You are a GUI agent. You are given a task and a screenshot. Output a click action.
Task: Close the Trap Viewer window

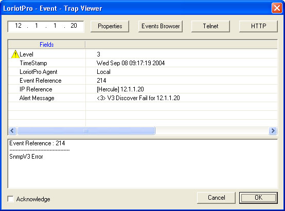(277, 8)
